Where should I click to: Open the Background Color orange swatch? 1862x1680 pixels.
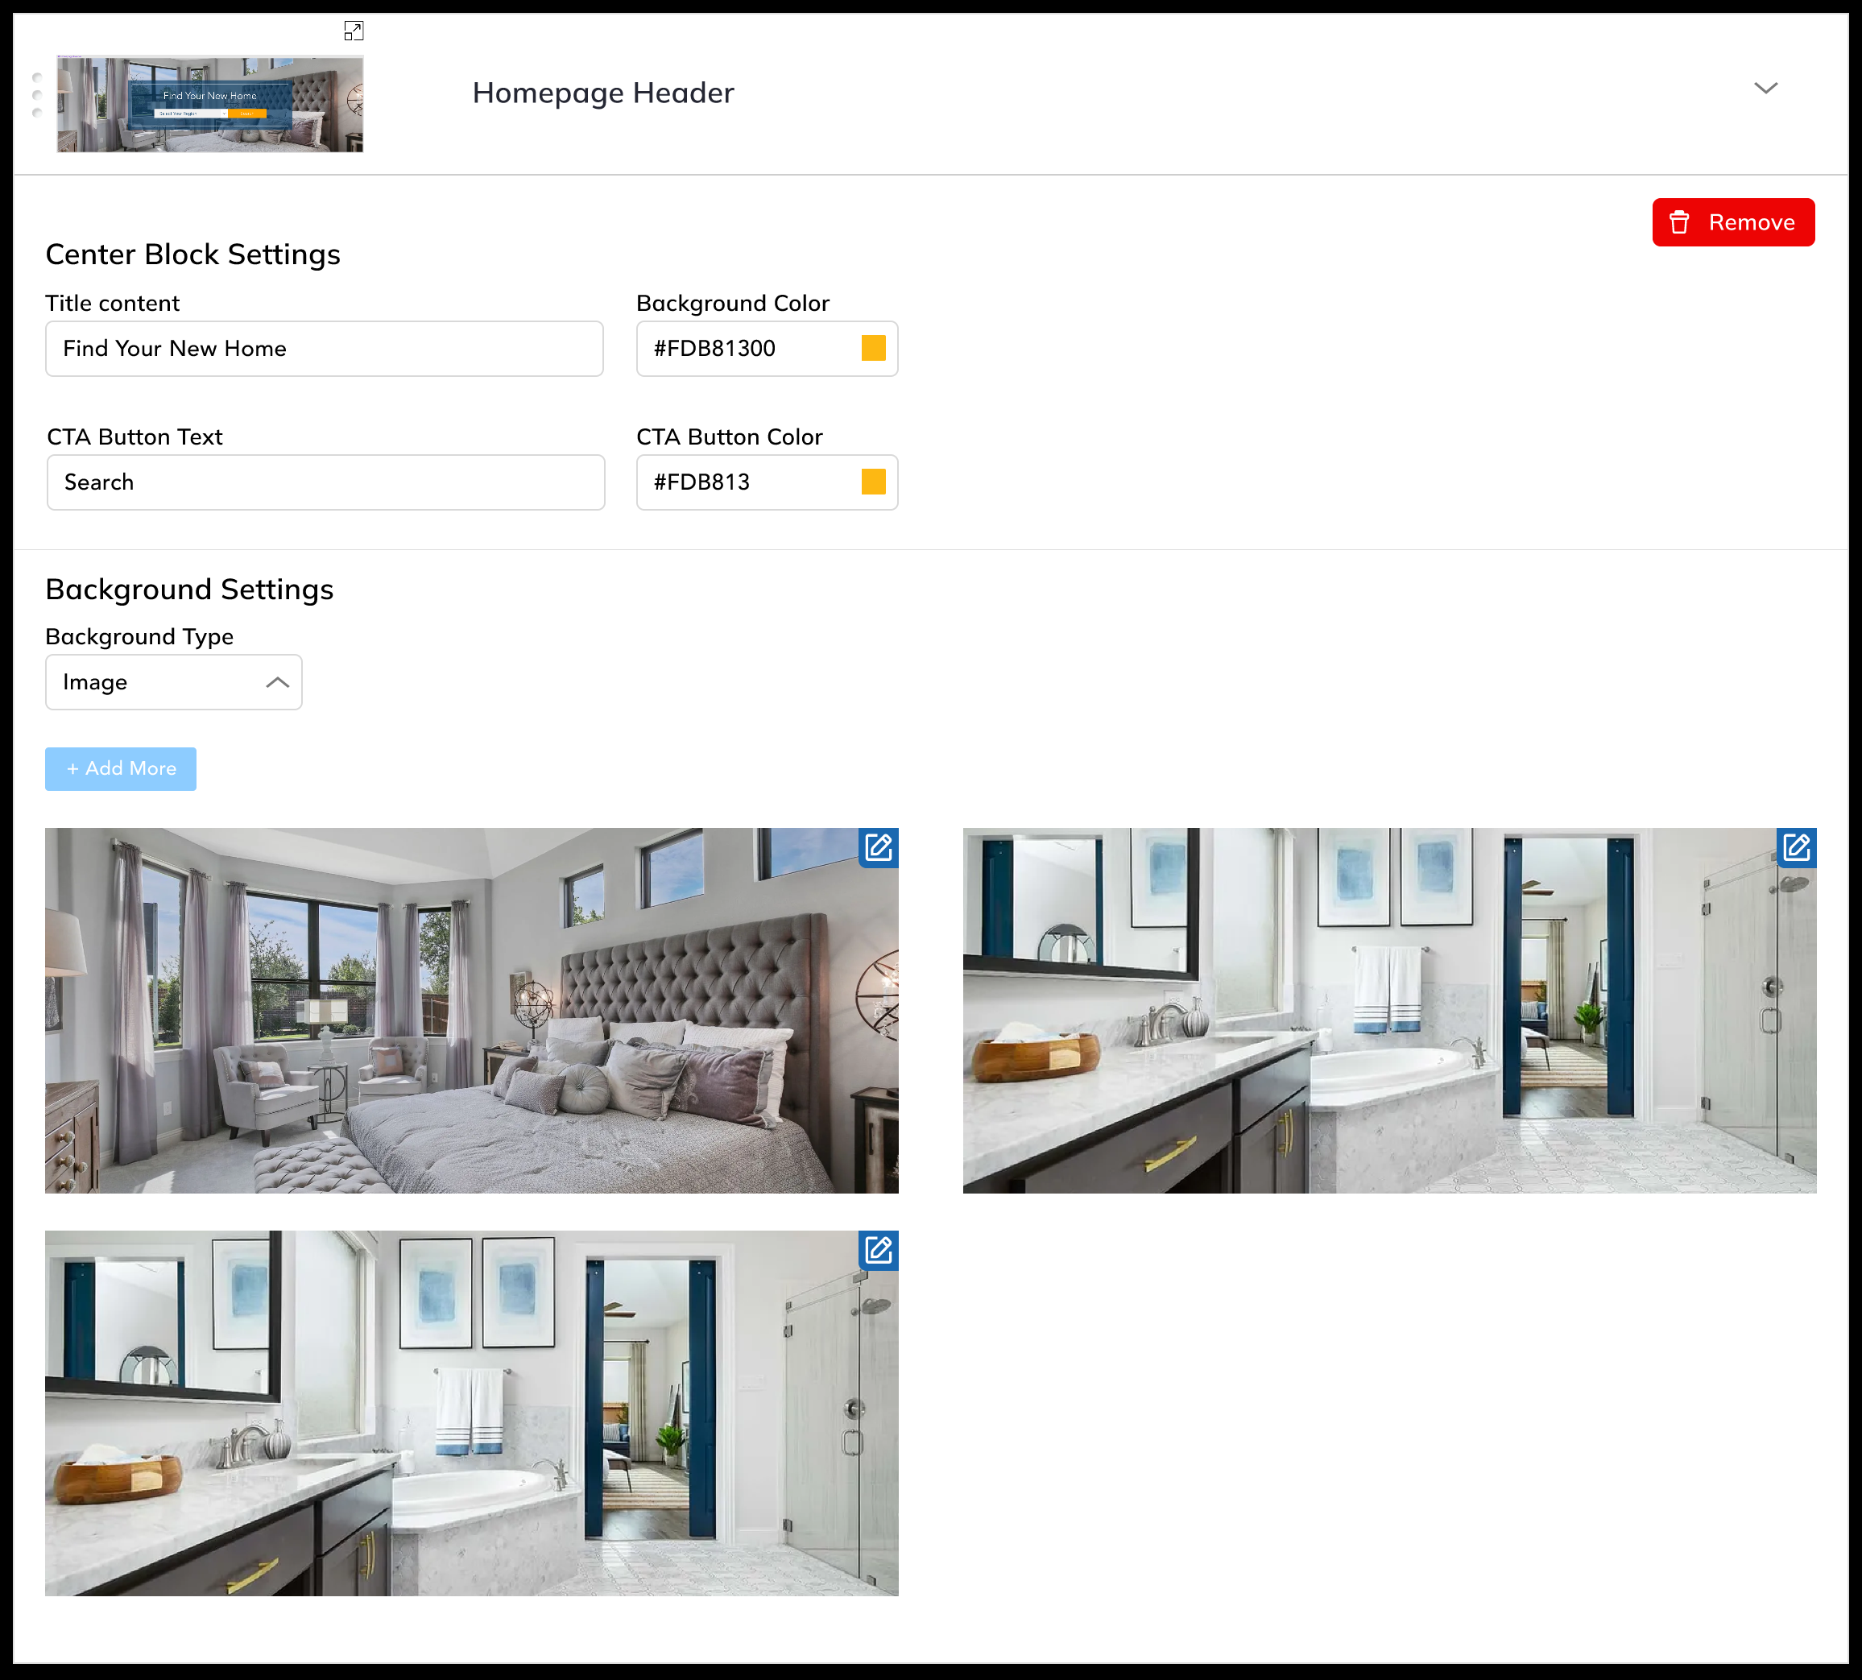[x=873, y=349]
